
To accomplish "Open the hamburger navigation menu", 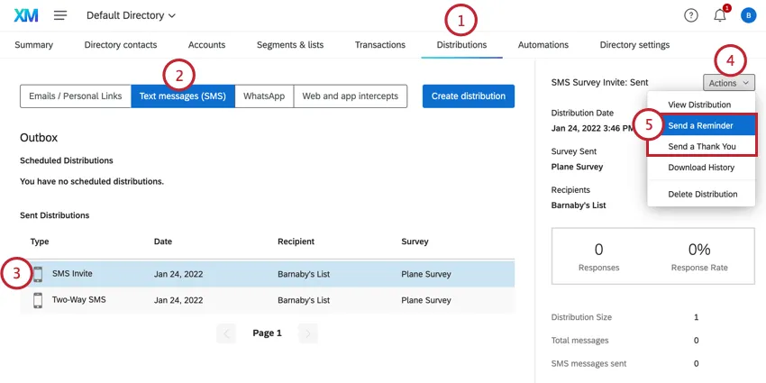I will coord(60,15).
